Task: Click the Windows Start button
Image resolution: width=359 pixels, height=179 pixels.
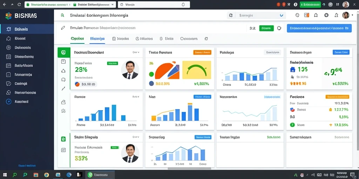Action: tap(5, 175)
